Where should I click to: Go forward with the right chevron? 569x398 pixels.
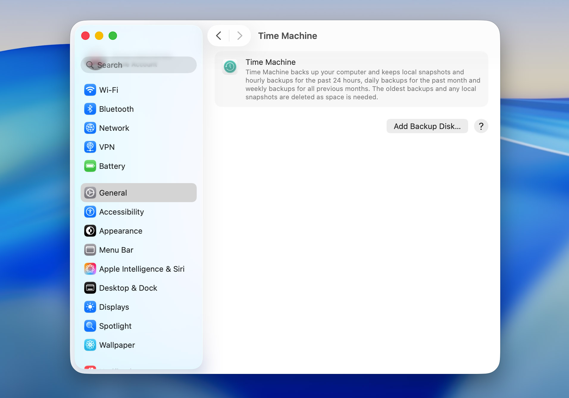240,36
